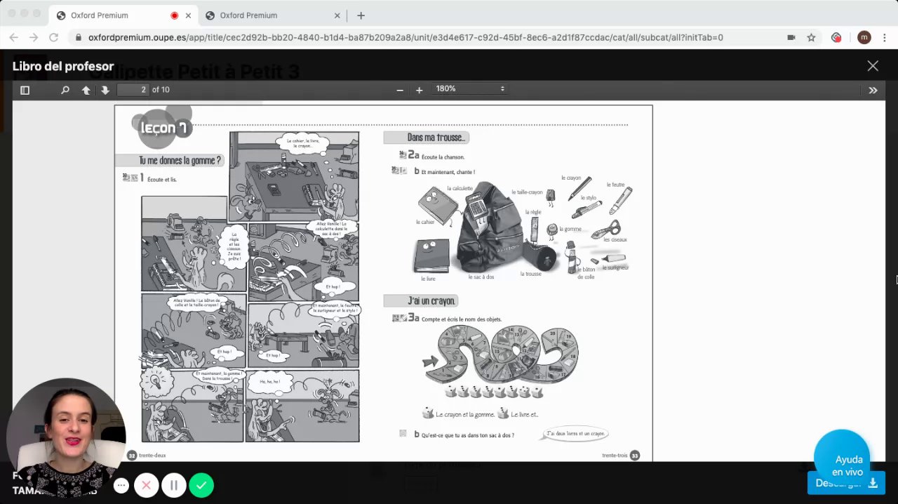Click the 'Dans ma trousse...' section title
The image size is (898, 504).
(x=437, y=138)
